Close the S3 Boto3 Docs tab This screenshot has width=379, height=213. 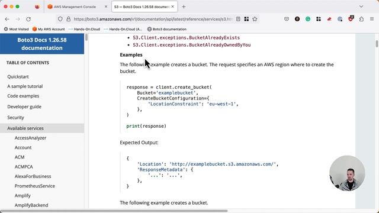tap(172, 7)
